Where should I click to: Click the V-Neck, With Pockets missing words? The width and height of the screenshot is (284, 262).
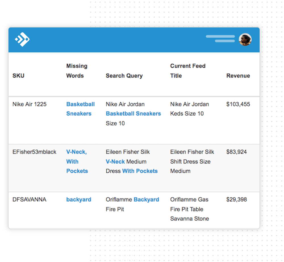77,161
